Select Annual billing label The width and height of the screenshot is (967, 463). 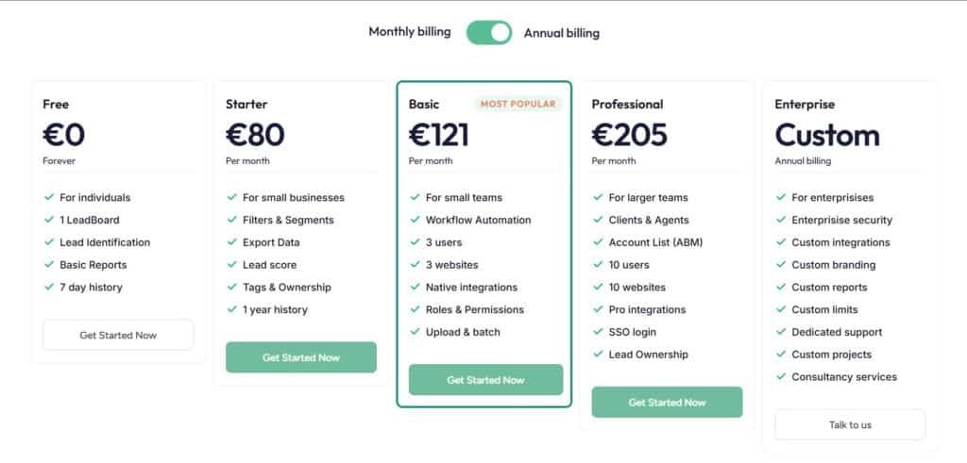tap(561, 33)
